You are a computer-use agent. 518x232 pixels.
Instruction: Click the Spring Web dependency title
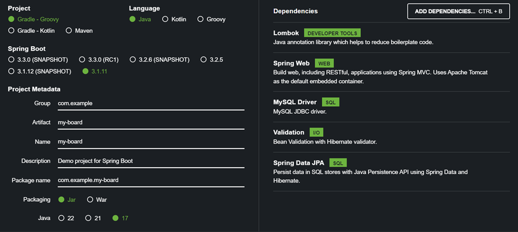click(x=292, y=63)
